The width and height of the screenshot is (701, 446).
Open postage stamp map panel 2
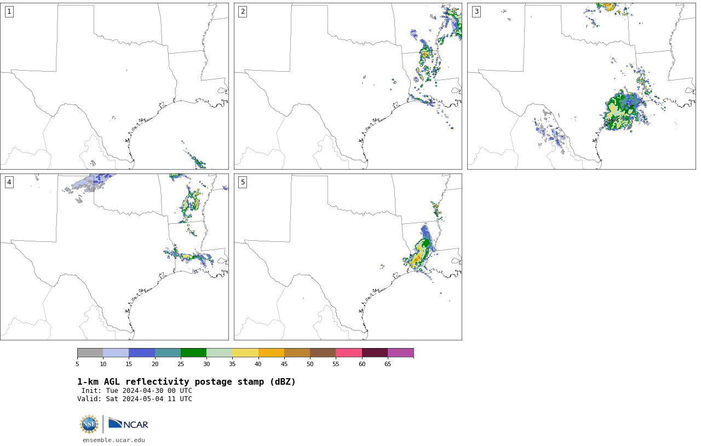pyautogui.click(x=348, y=86)
